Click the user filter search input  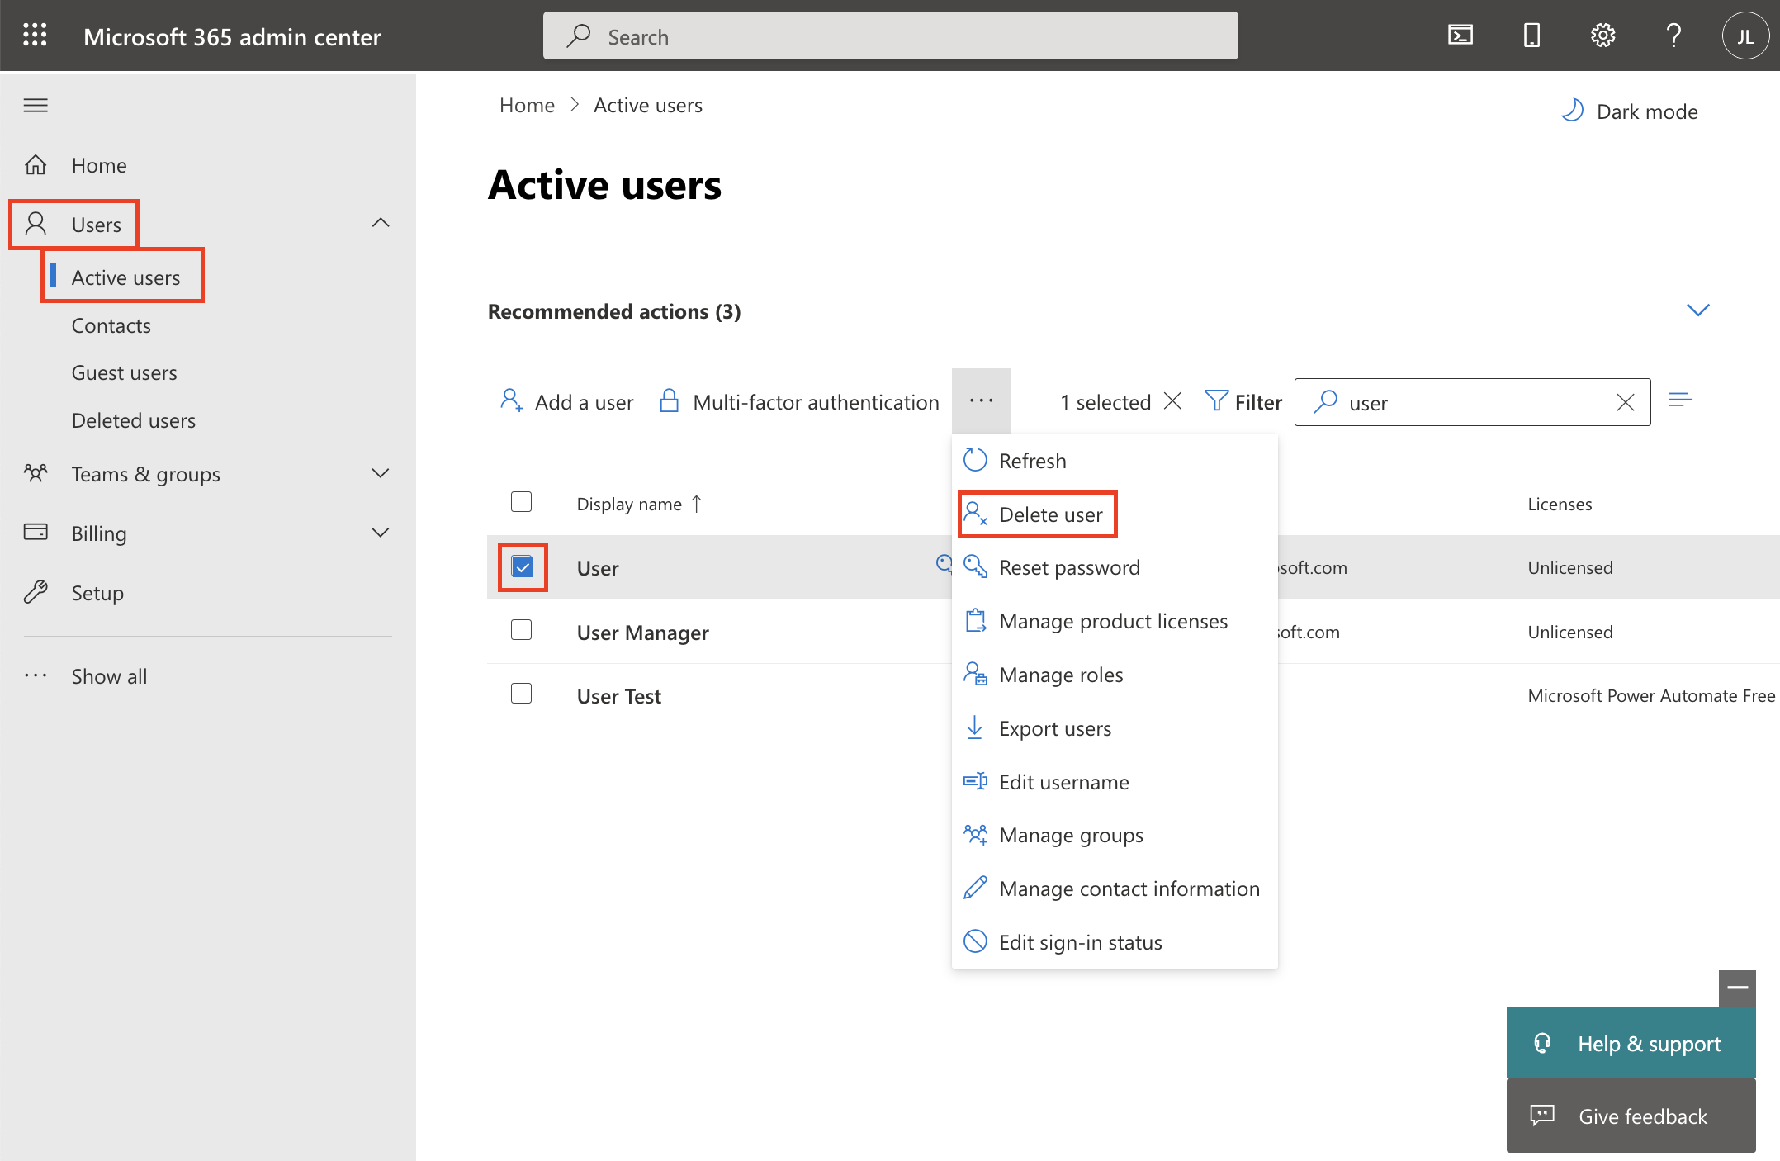[1475, 402]
